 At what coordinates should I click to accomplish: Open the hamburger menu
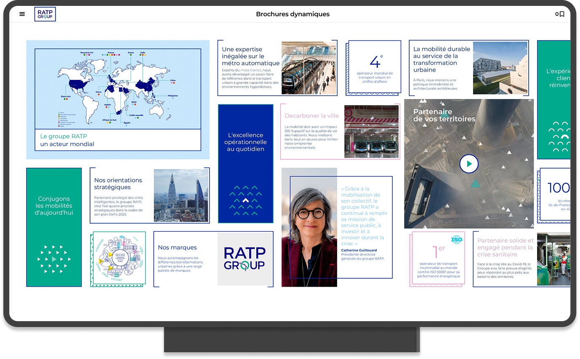(x=22, y=14)
